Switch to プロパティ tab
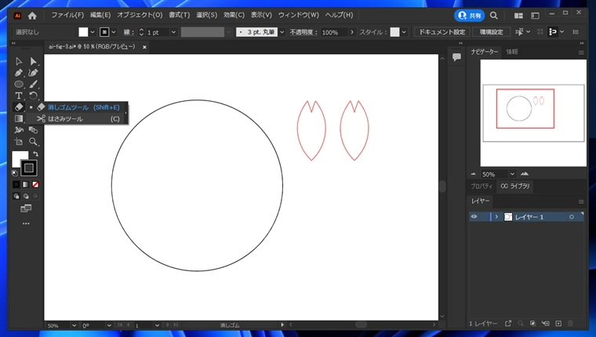Image resolution: width=596 pixels, height=337 pixels. pos(482,187)
